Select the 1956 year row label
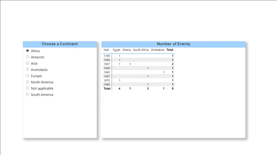Viewport: 277px width, 155px height. 107,60
